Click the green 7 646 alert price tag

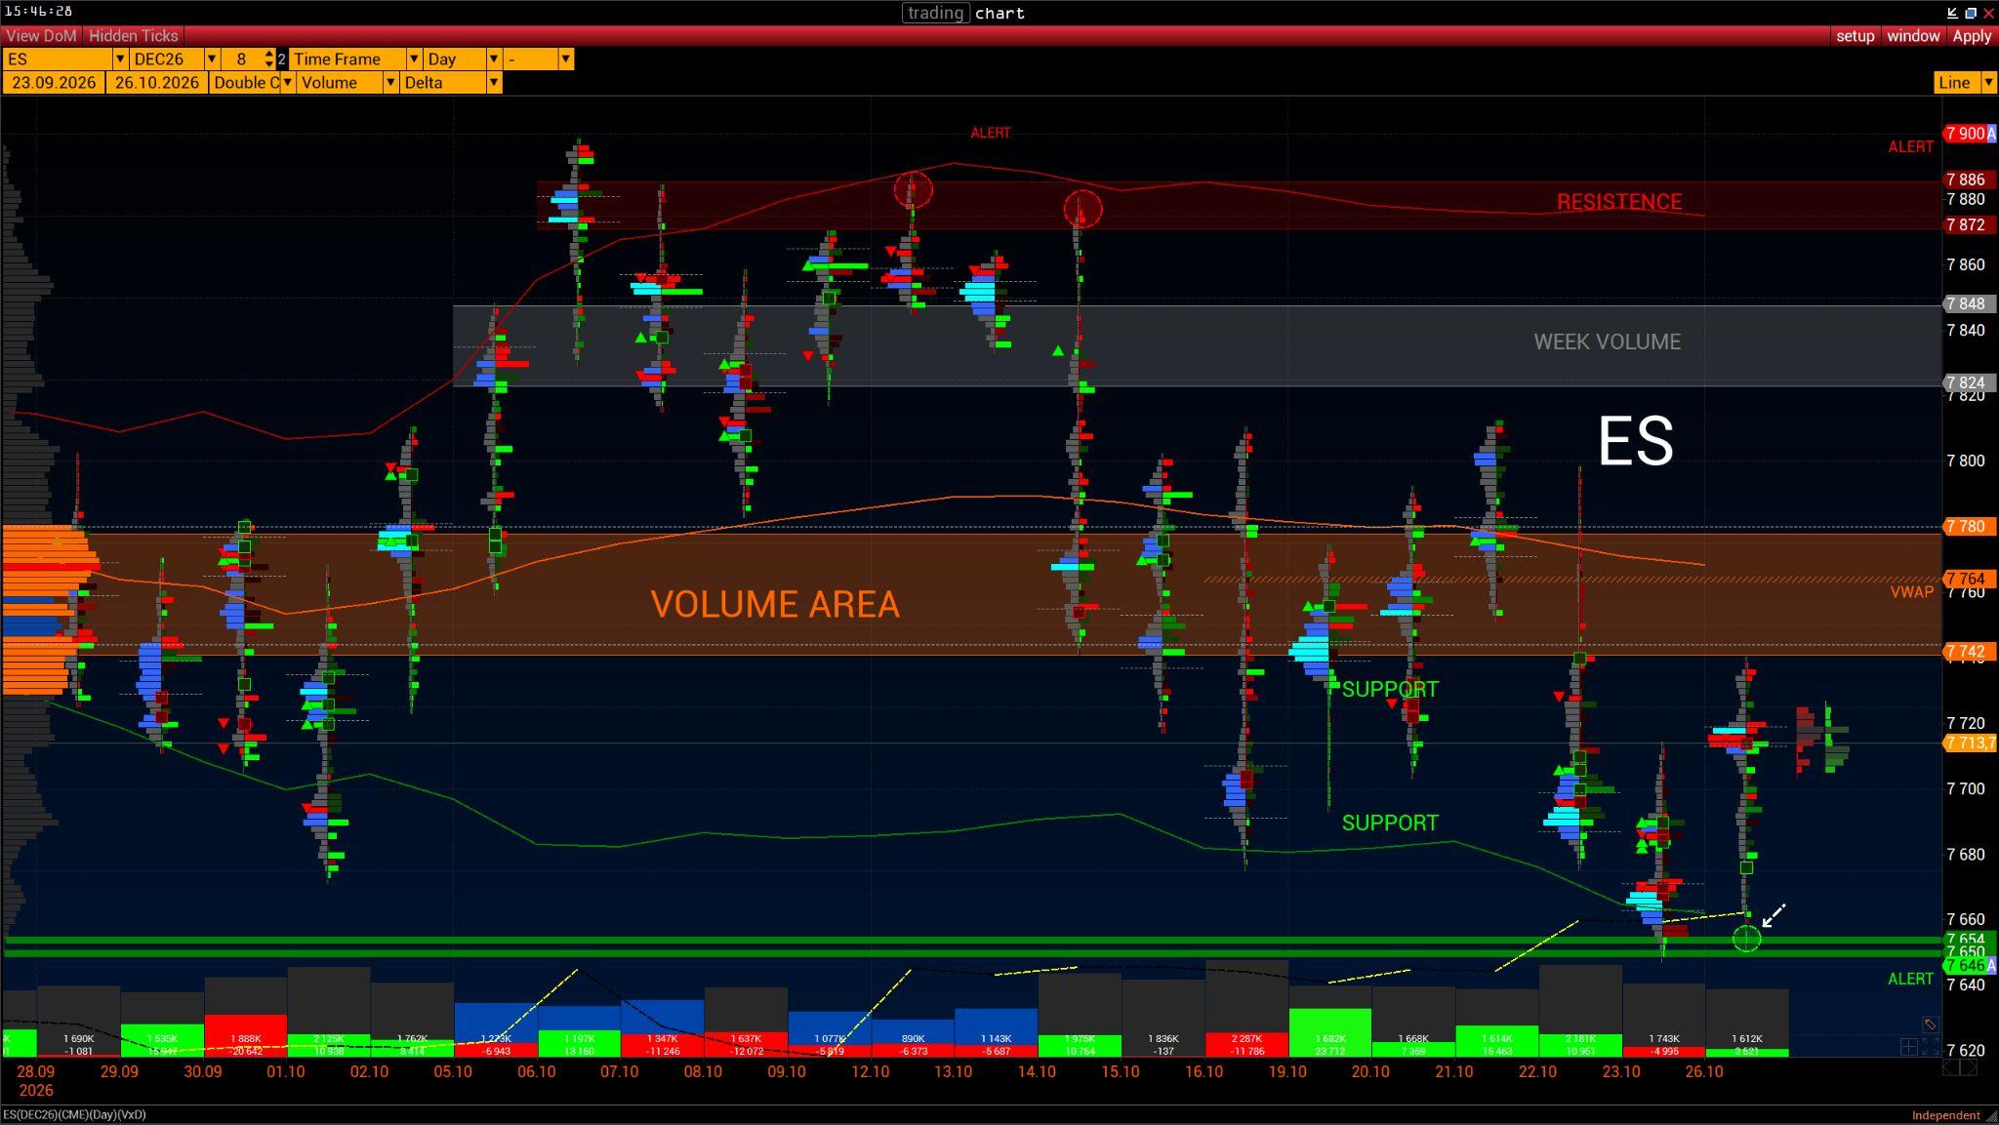(1969, 965)
